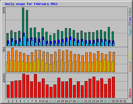This screenshot has width=133, height=104.
Task: Click day 18 on the x-axis
Action: pyautogui.click(x=74, y=101)
